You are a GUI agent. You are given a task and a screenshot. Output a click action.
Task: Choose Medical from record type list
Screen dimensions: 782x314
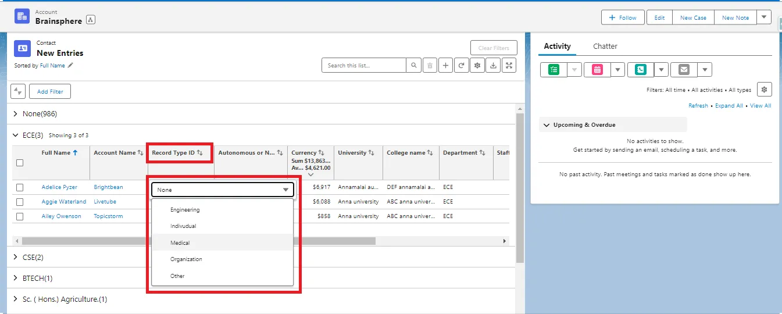click(223, 242)
